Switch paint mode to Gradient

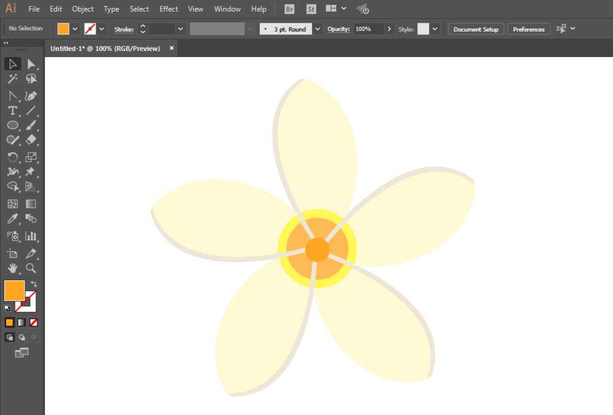pyautogui.click(x=21, y=322)
